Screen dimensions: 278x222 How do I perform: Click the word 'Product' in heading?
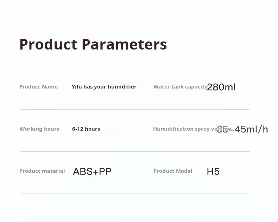pos(49,45)
